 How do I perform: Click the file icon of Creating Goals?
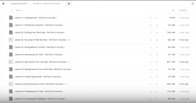pyautogui.click(x=11, y=18)
